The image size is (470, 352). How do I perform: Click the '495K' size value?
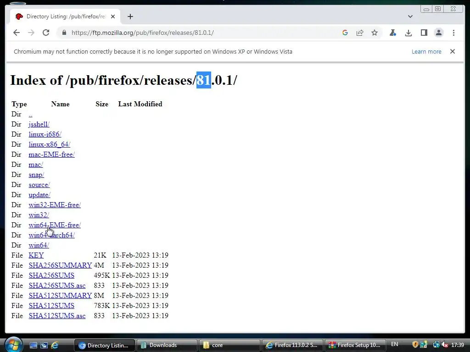click(101, 275)
